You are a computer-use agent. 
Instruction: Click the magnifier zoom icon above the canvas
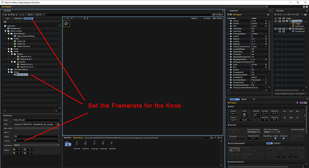tap(68, 18)
